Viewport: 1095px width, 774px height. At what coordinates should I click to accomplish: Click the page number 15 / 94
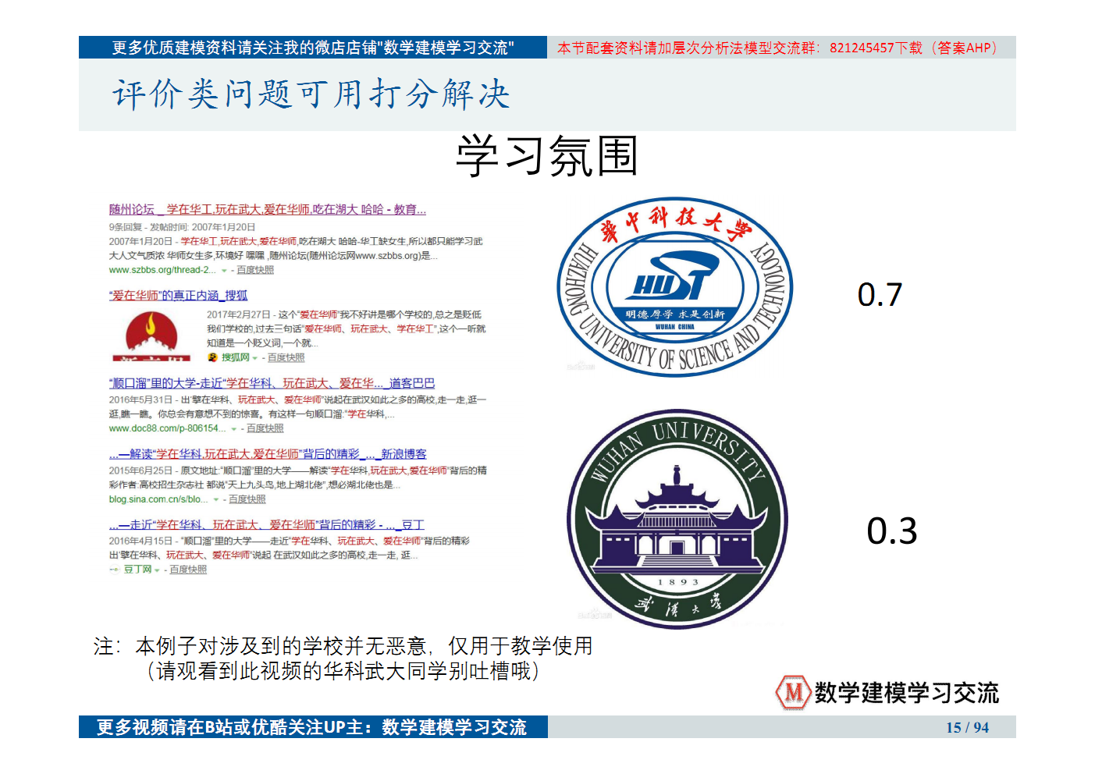tap(967, 727)
